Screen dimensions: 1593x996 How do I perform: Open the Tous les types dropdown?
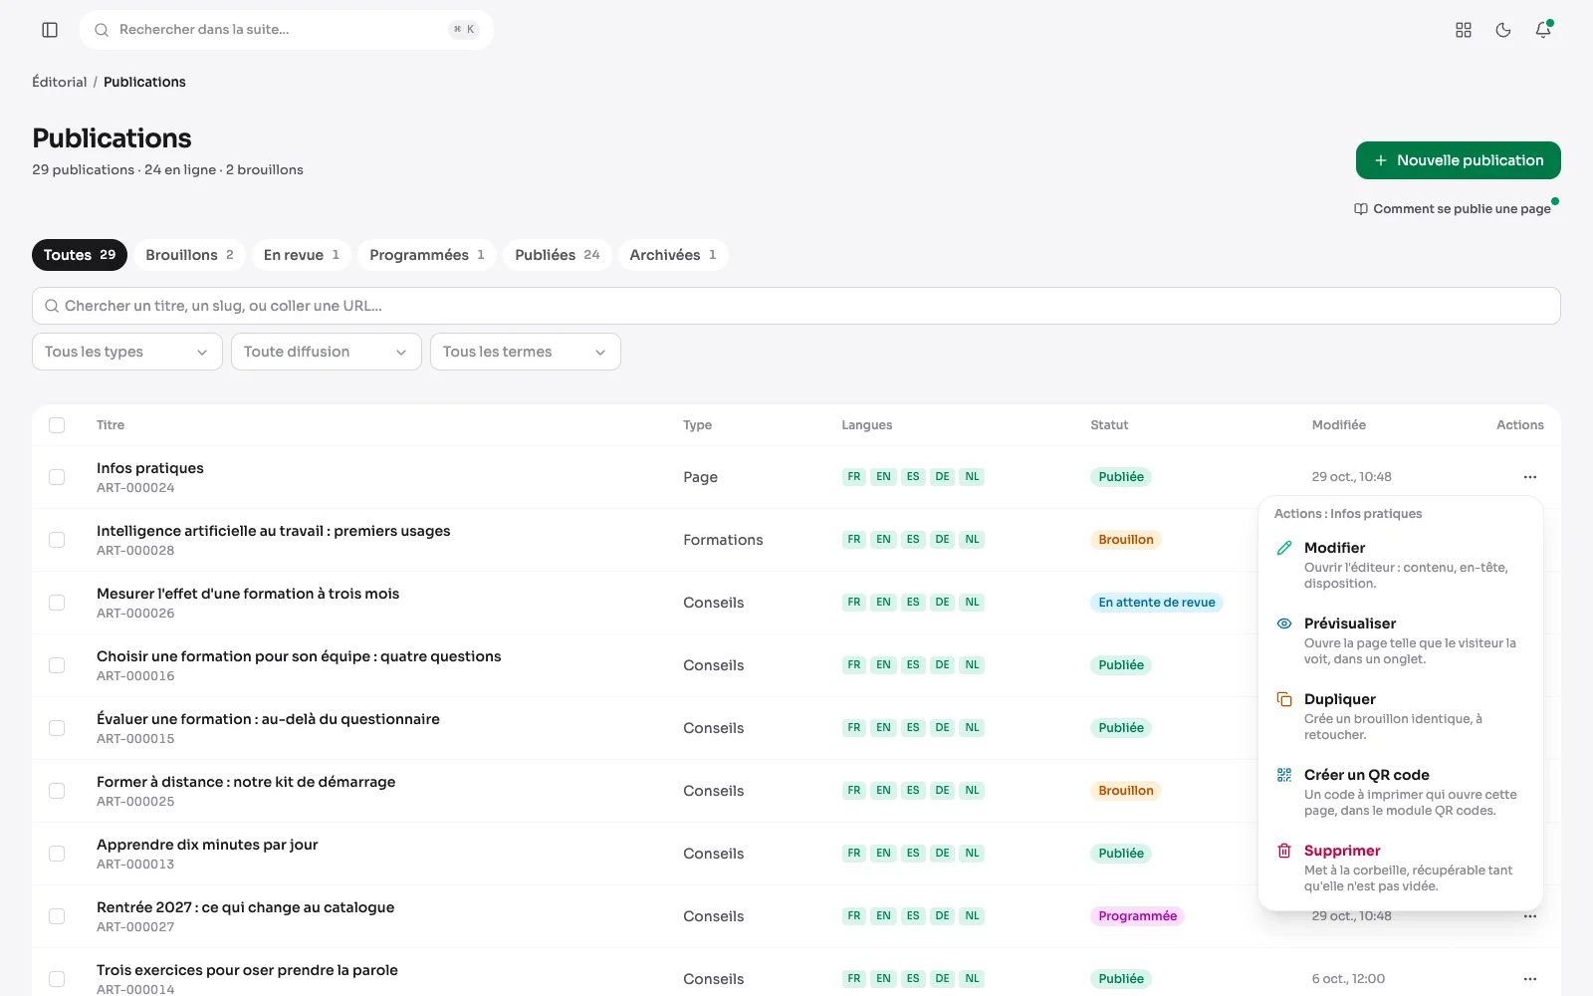(x=127, y=352)
